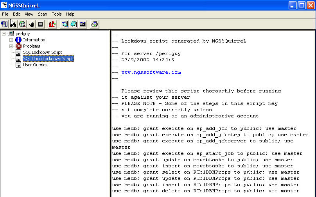Click the sp_start_job grant line
The height and width of the screenshot is (197, 316).
[x=207, y=153]
